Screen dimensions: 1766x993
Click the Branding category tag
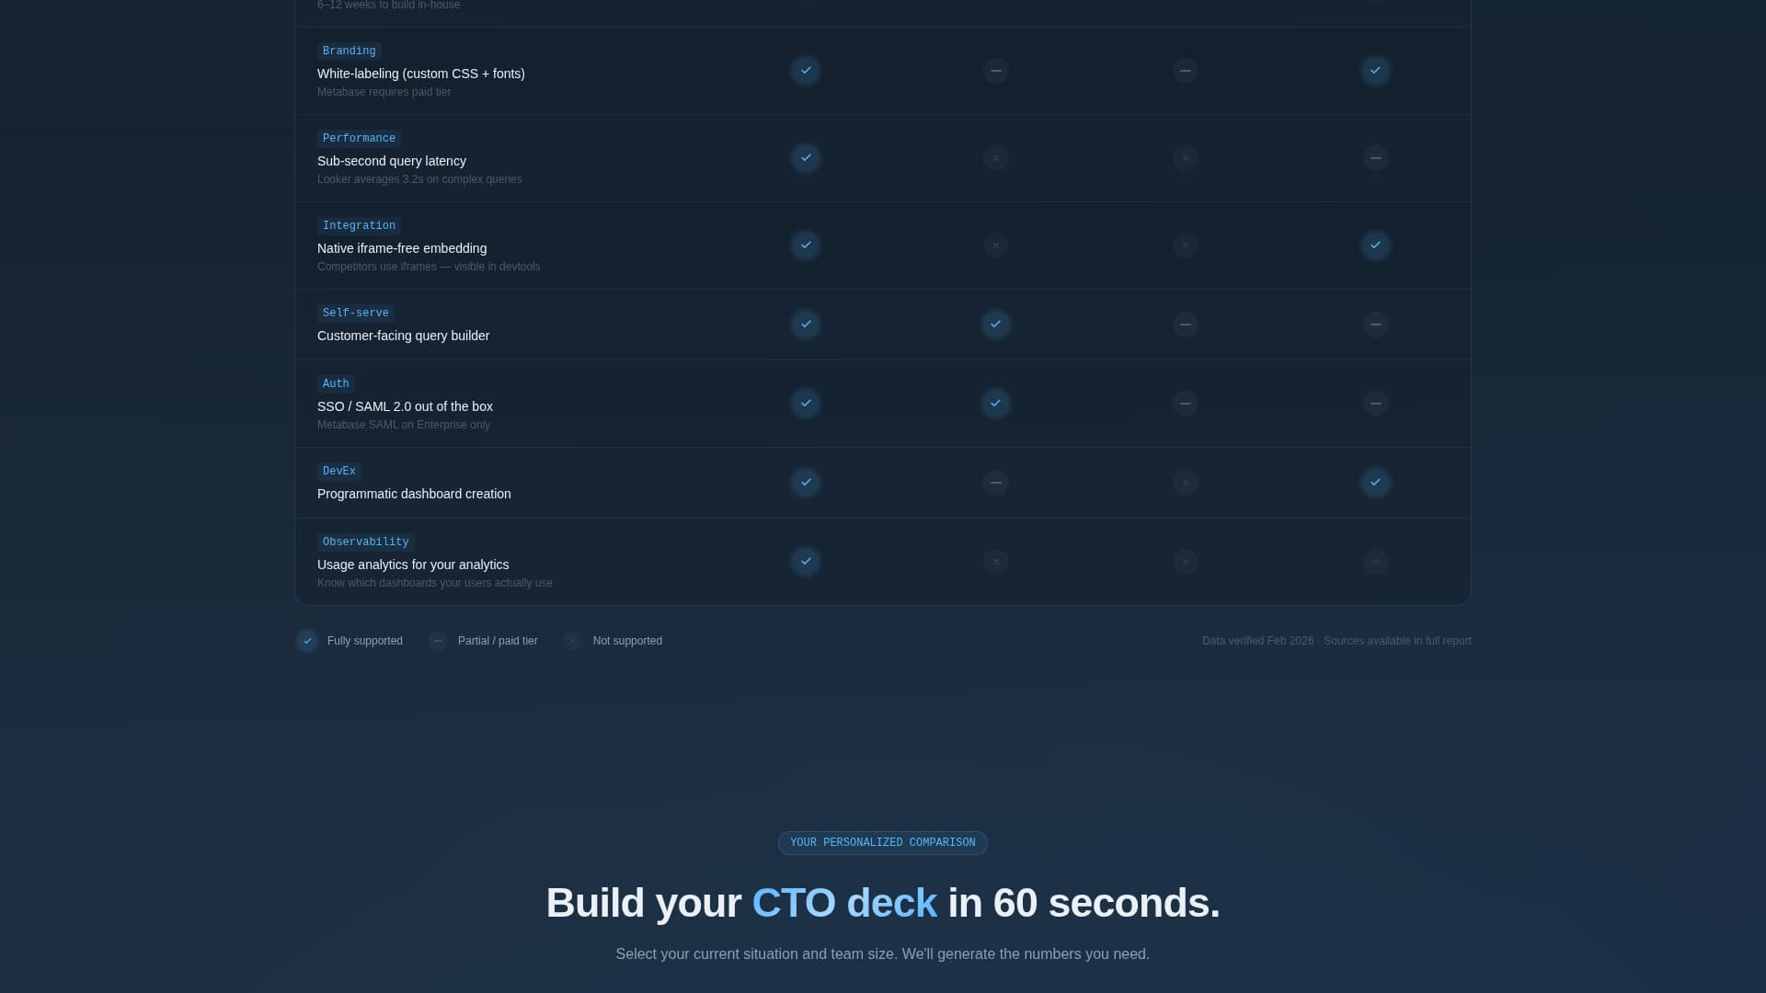coord(349,51)
